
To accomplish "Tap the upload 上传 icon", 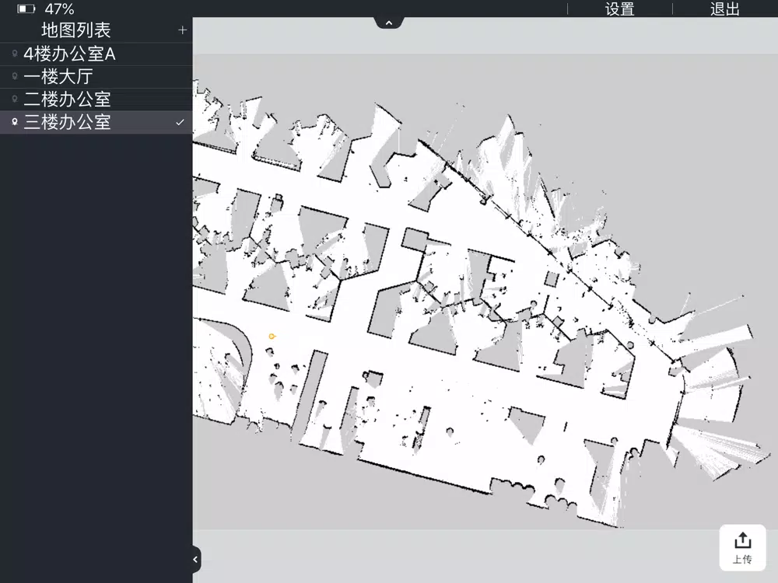I will pos(742,547).
